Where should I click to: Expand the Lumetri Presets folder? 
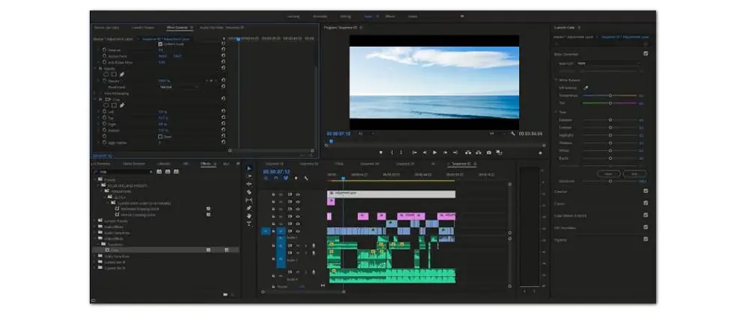point(95,221)
